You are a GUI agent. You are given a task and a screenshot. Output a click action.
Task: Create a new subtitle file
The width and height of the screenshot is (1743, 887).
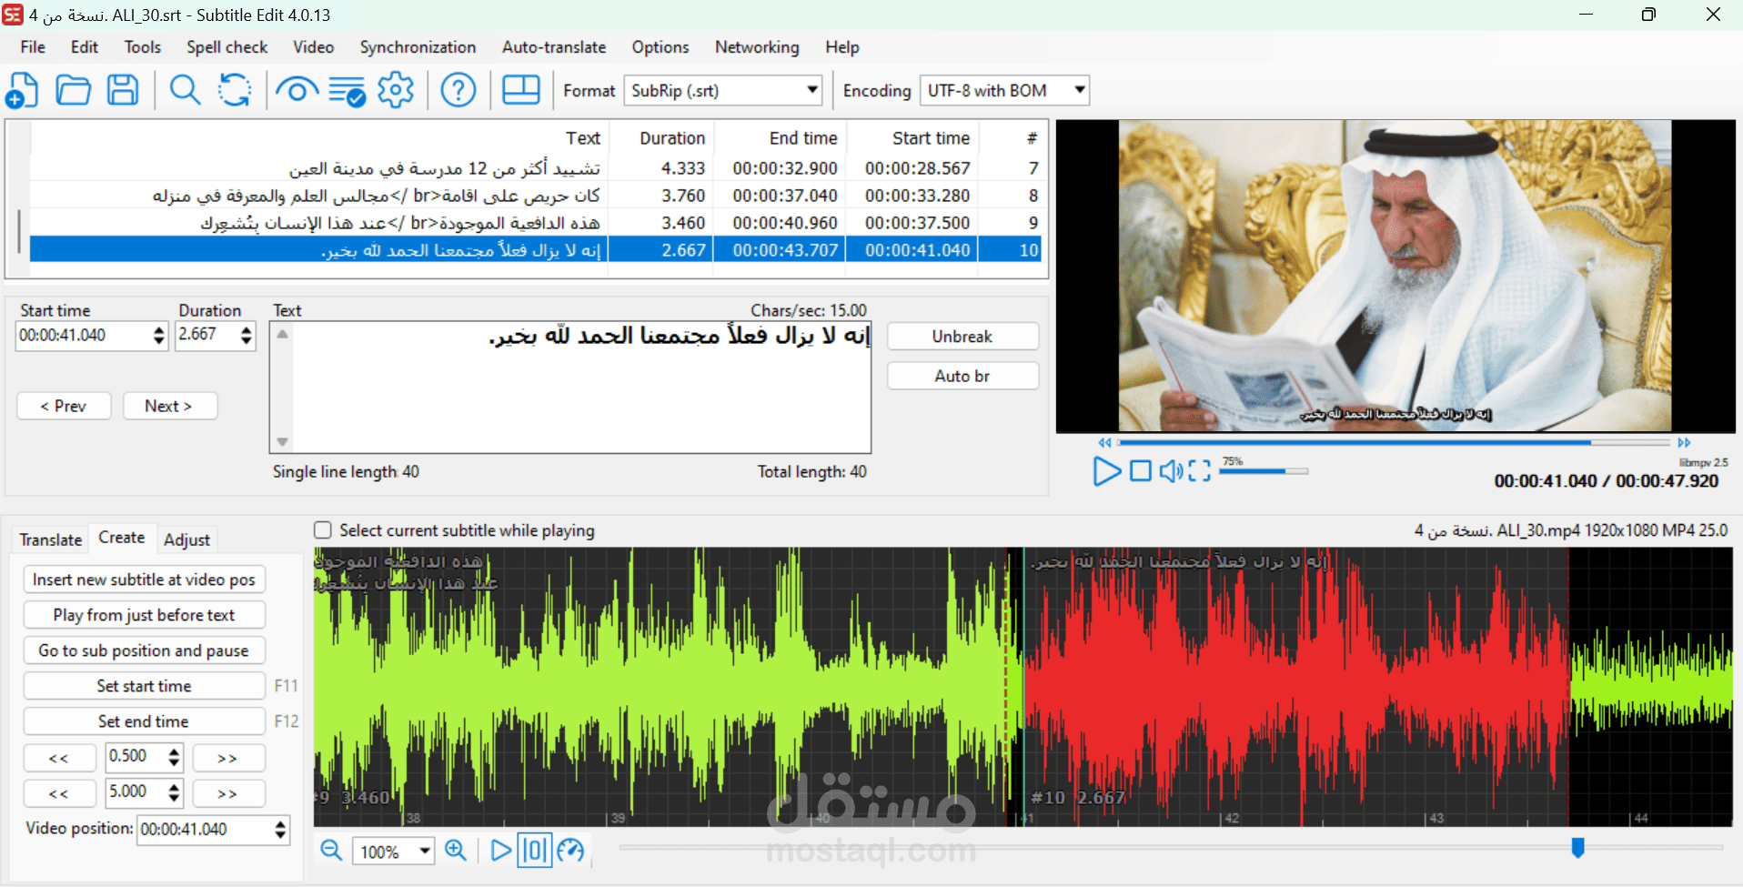coord(22,89)
